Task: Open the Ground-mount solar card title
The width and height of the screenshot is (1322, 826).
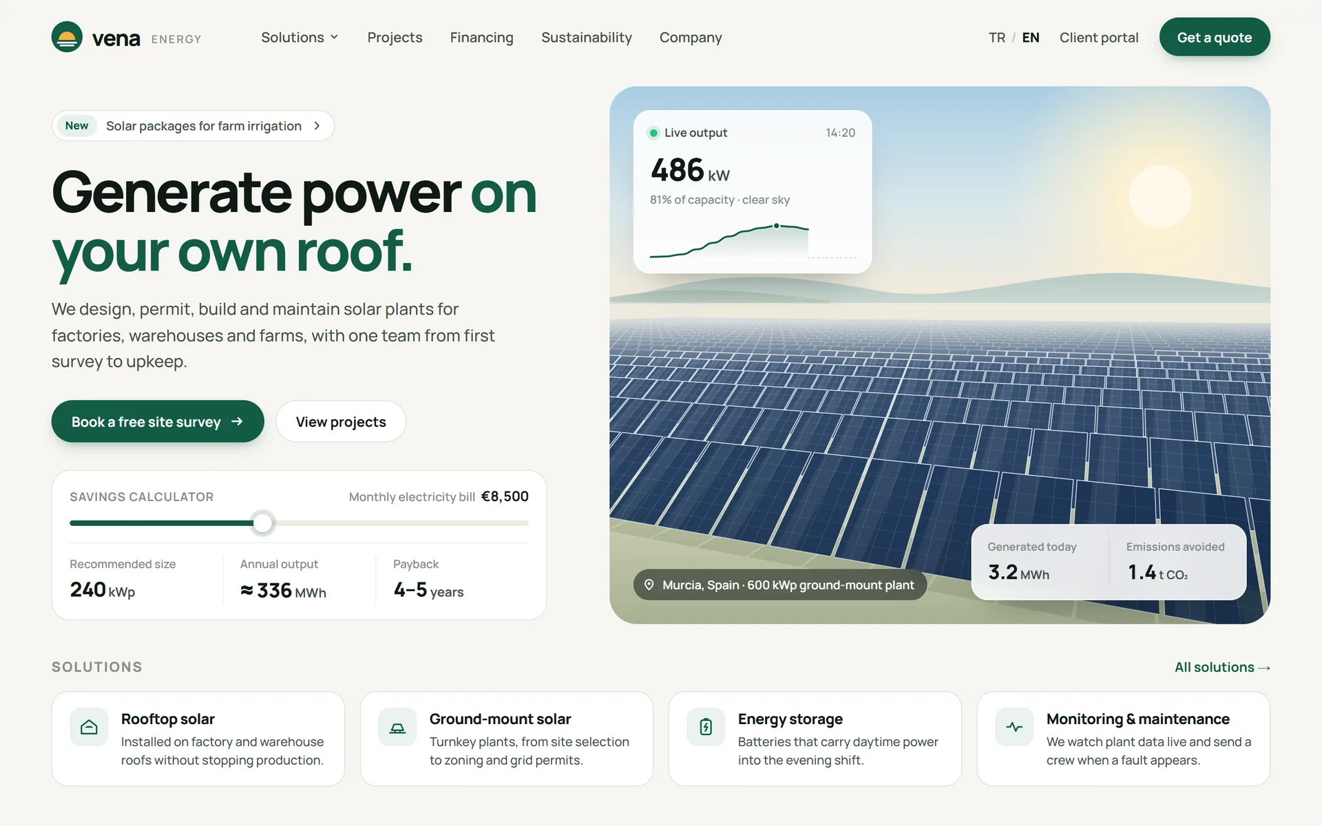Action: (x=500, y=719)
